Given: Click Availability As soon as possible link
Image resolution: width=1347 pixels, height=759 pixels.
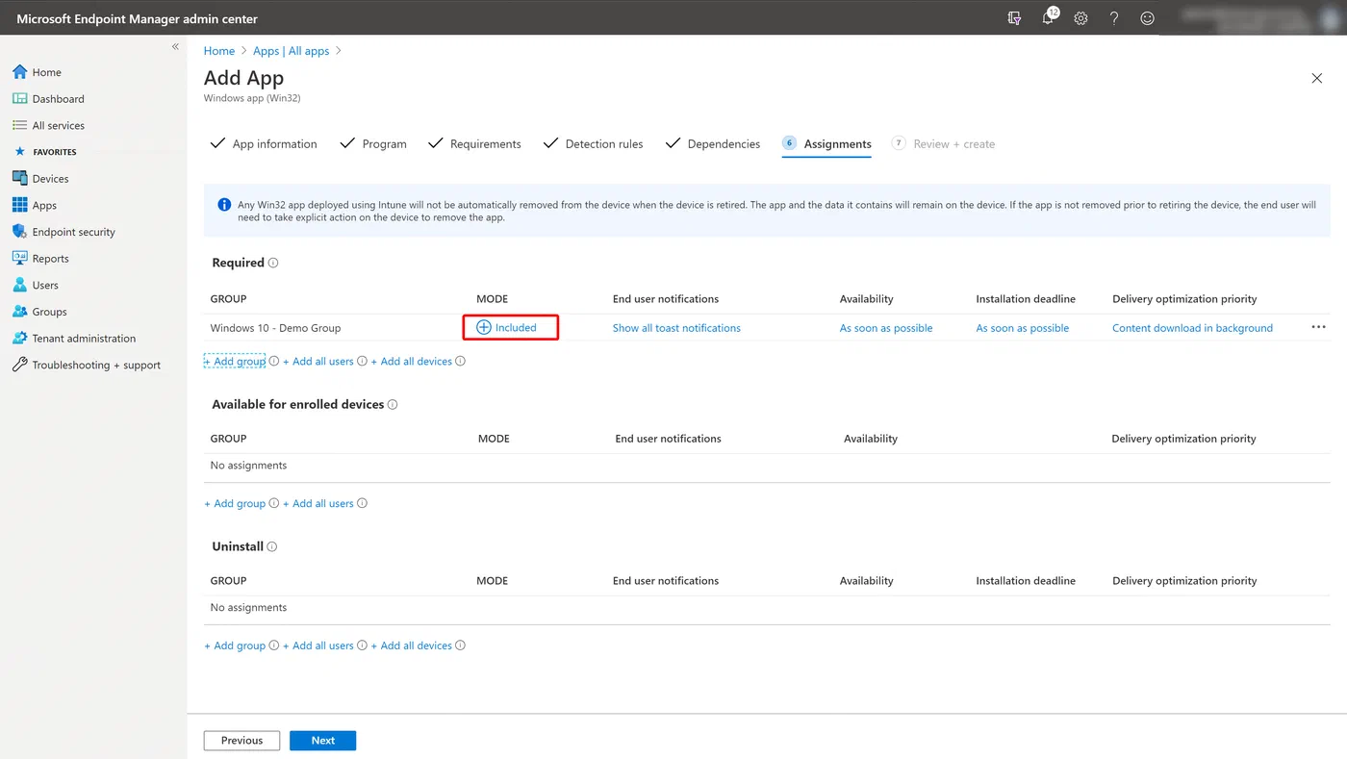Looking at the screenshot, I should point(886,328).
